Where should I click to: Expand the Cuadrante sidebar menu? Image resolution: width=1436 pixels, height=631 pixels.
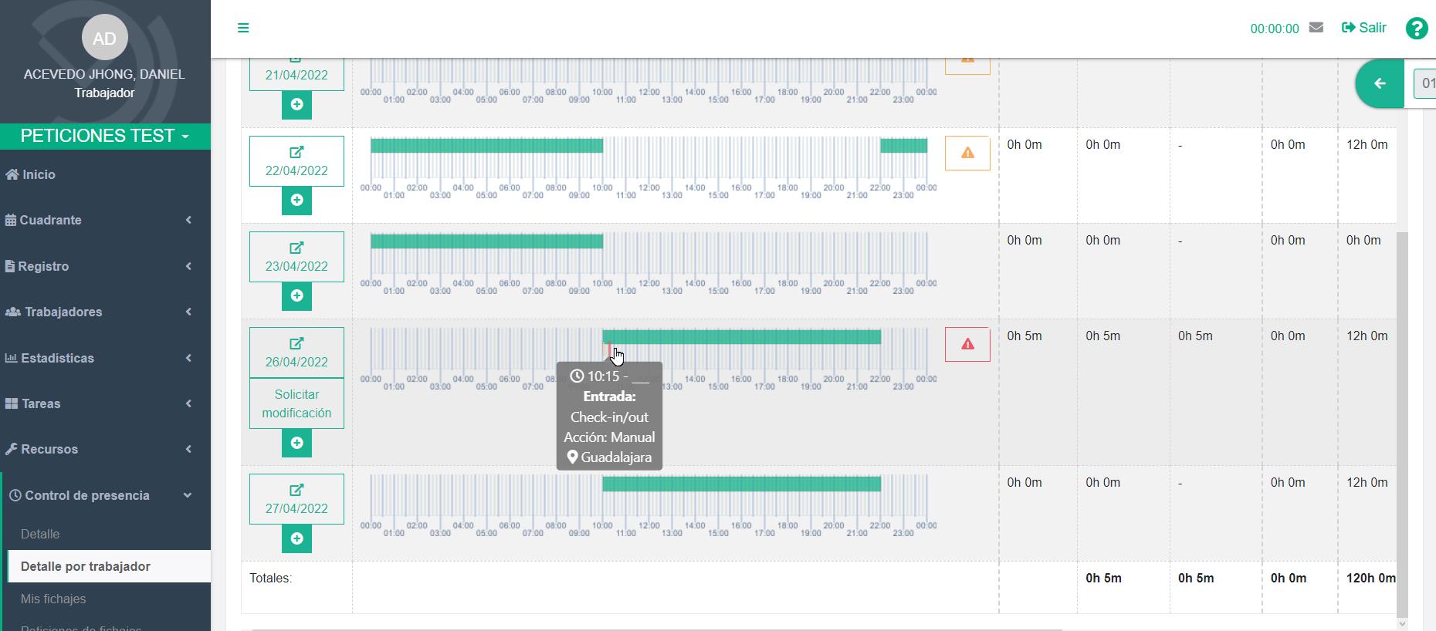[x=105, y=221]
